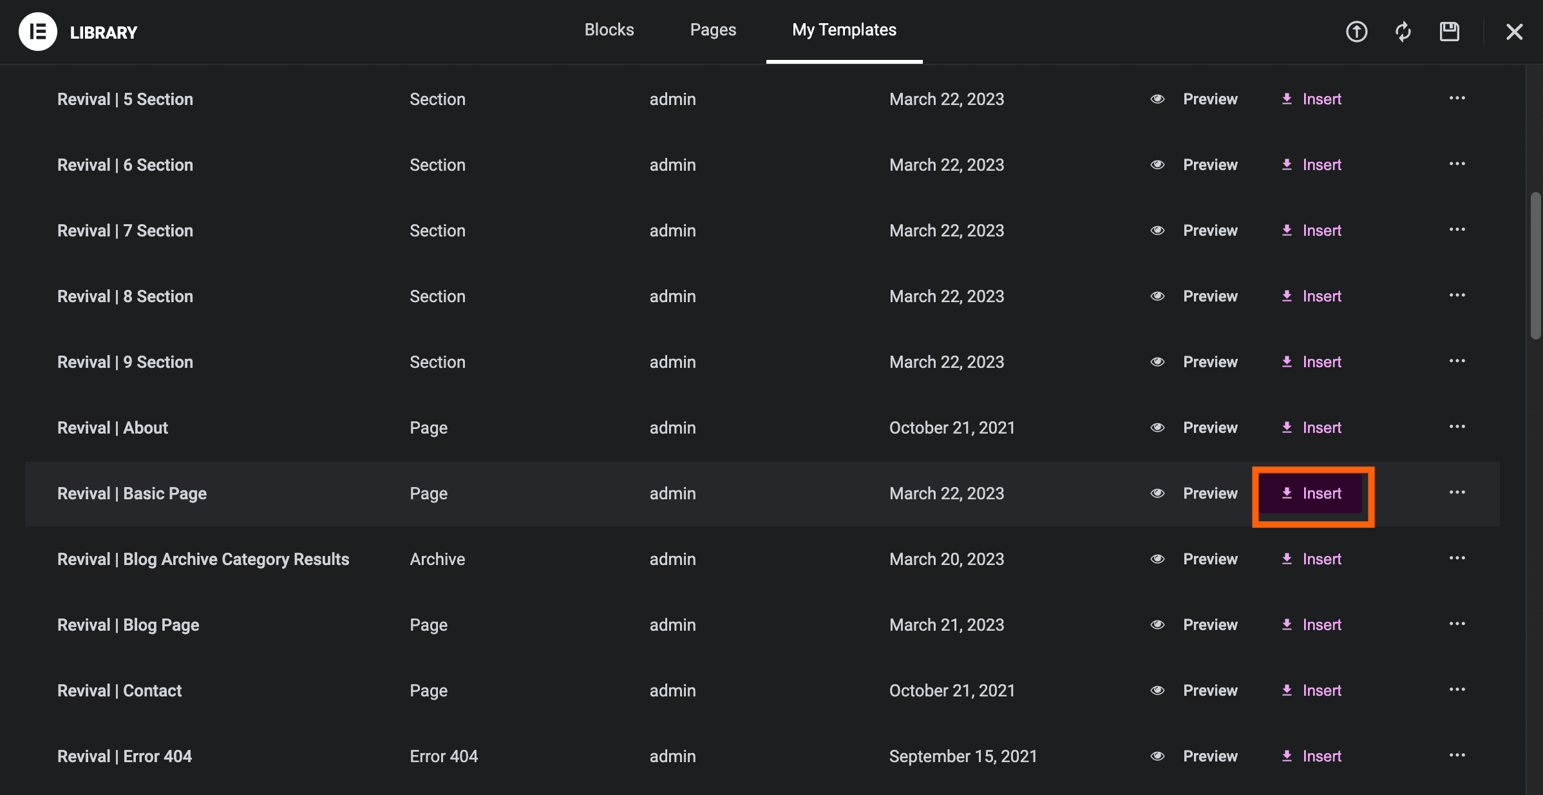Close the library with X icon
1543x795 pixels.
pyautogui.click(x=1514, y=32)
